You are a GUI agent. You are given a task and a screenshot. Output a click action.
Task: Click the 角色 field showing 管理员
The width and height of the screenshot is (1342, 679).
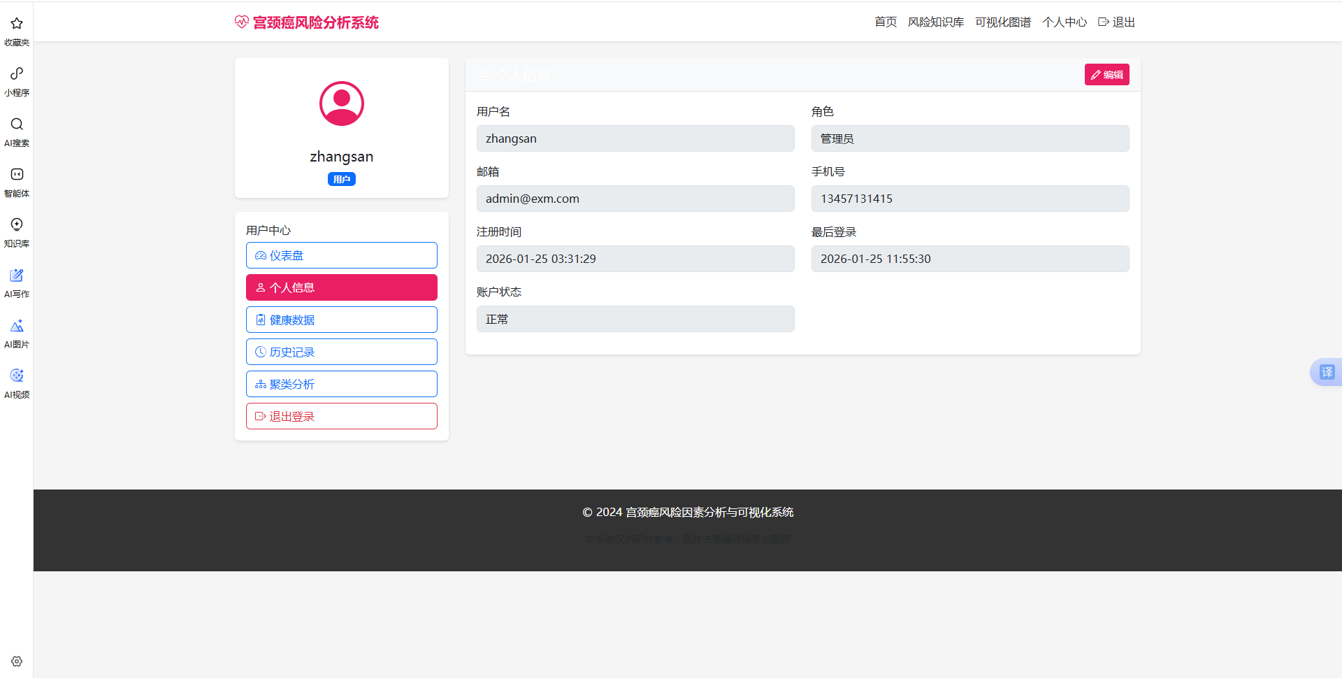point(970,138)
